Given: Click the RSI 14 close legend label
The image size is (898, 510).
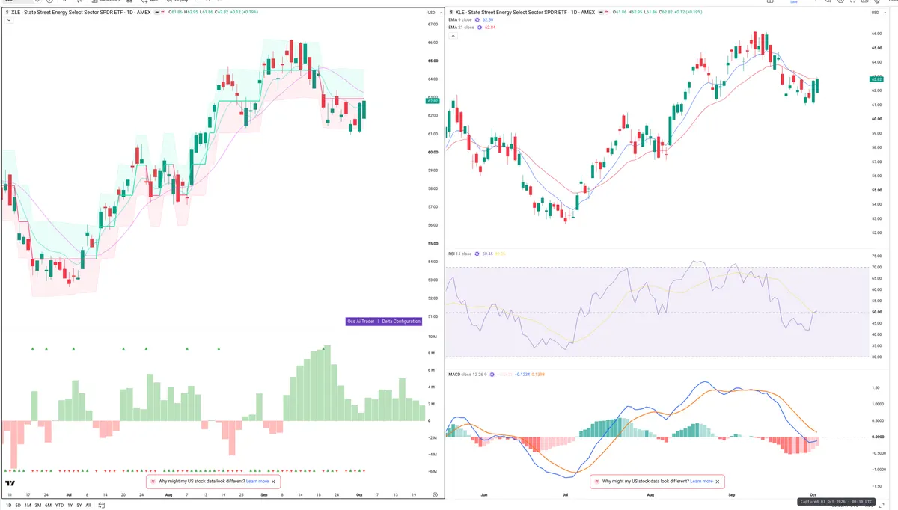Looking at the screenshot, I should tap(459, 254).
